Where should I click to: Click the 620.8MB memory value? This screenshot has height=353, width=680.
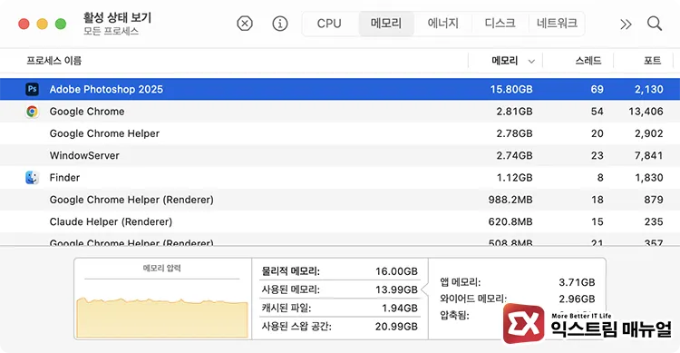(x=510, y=222)
